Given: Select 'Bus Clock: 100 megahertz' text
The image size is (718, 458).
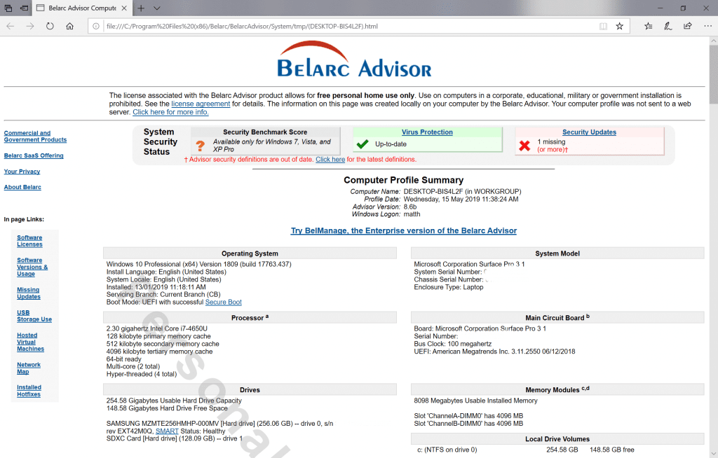Looking at the screenshot, I should point(453,344).
